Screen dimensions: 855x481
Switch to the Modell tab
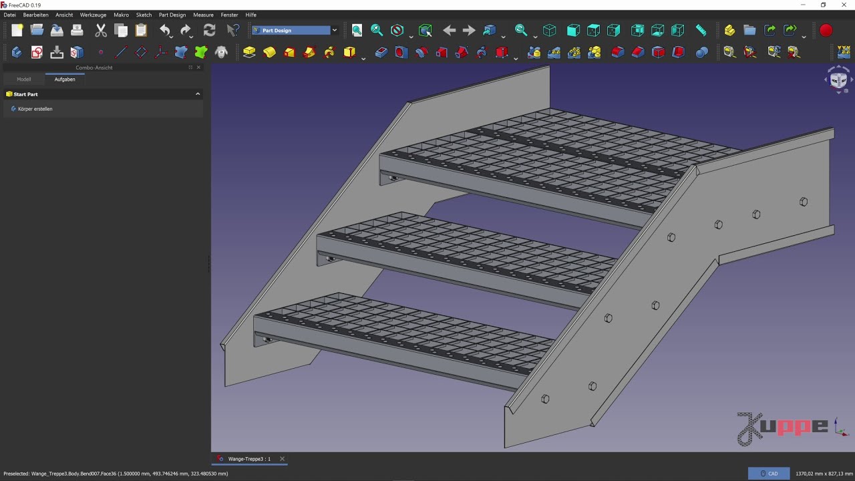[x=24, y=79]
